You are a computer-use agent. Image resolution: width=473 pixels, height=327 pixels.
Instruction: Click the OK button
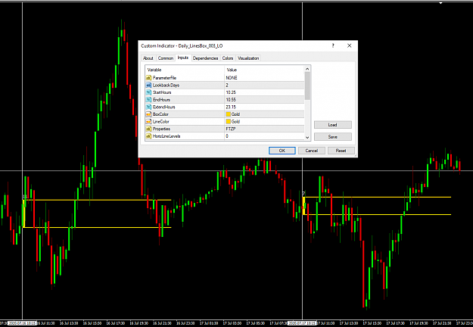(x=282, y=151)
